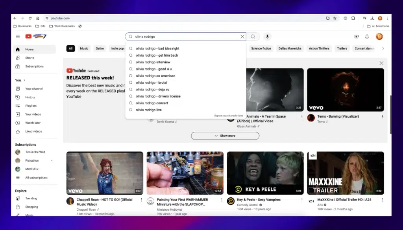
Task: Open the Gifs bookmarks folder
Action: pyautogui.click(x=41, y=26)
